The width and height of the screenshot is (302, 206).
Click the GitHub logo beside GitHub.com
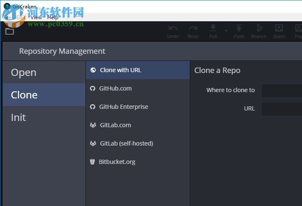pos(93,88)
